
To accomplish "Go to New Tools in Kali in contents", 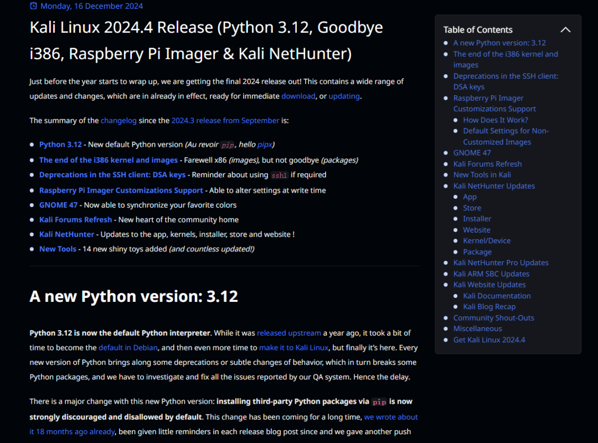I will tap(482, 175).
